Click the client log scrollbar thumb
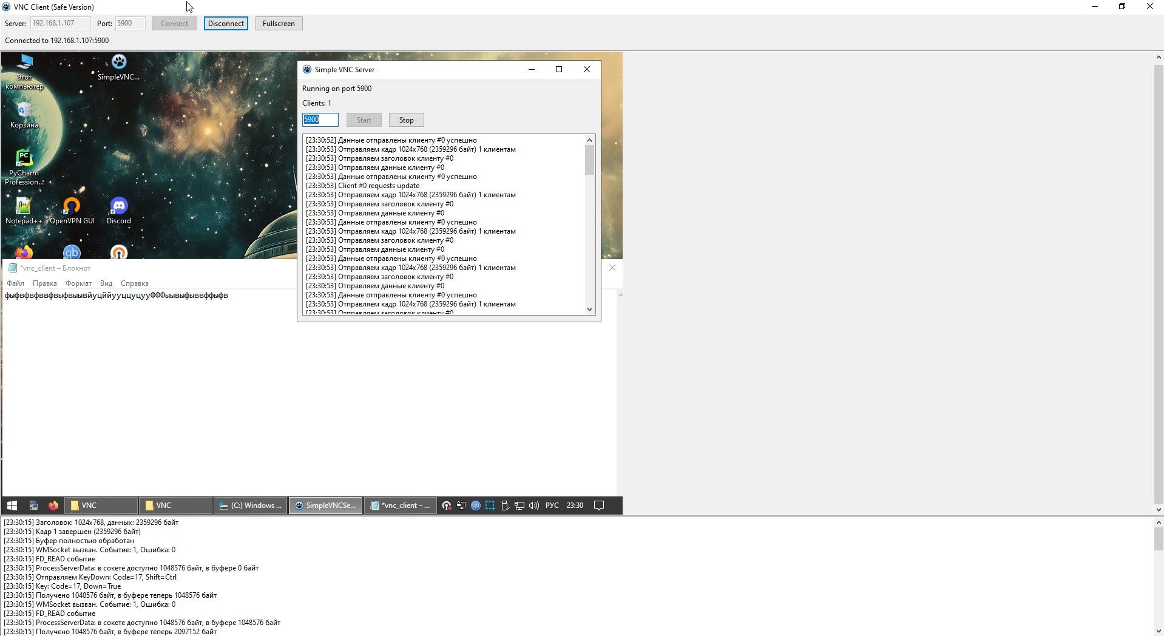 click(1159, 539)
